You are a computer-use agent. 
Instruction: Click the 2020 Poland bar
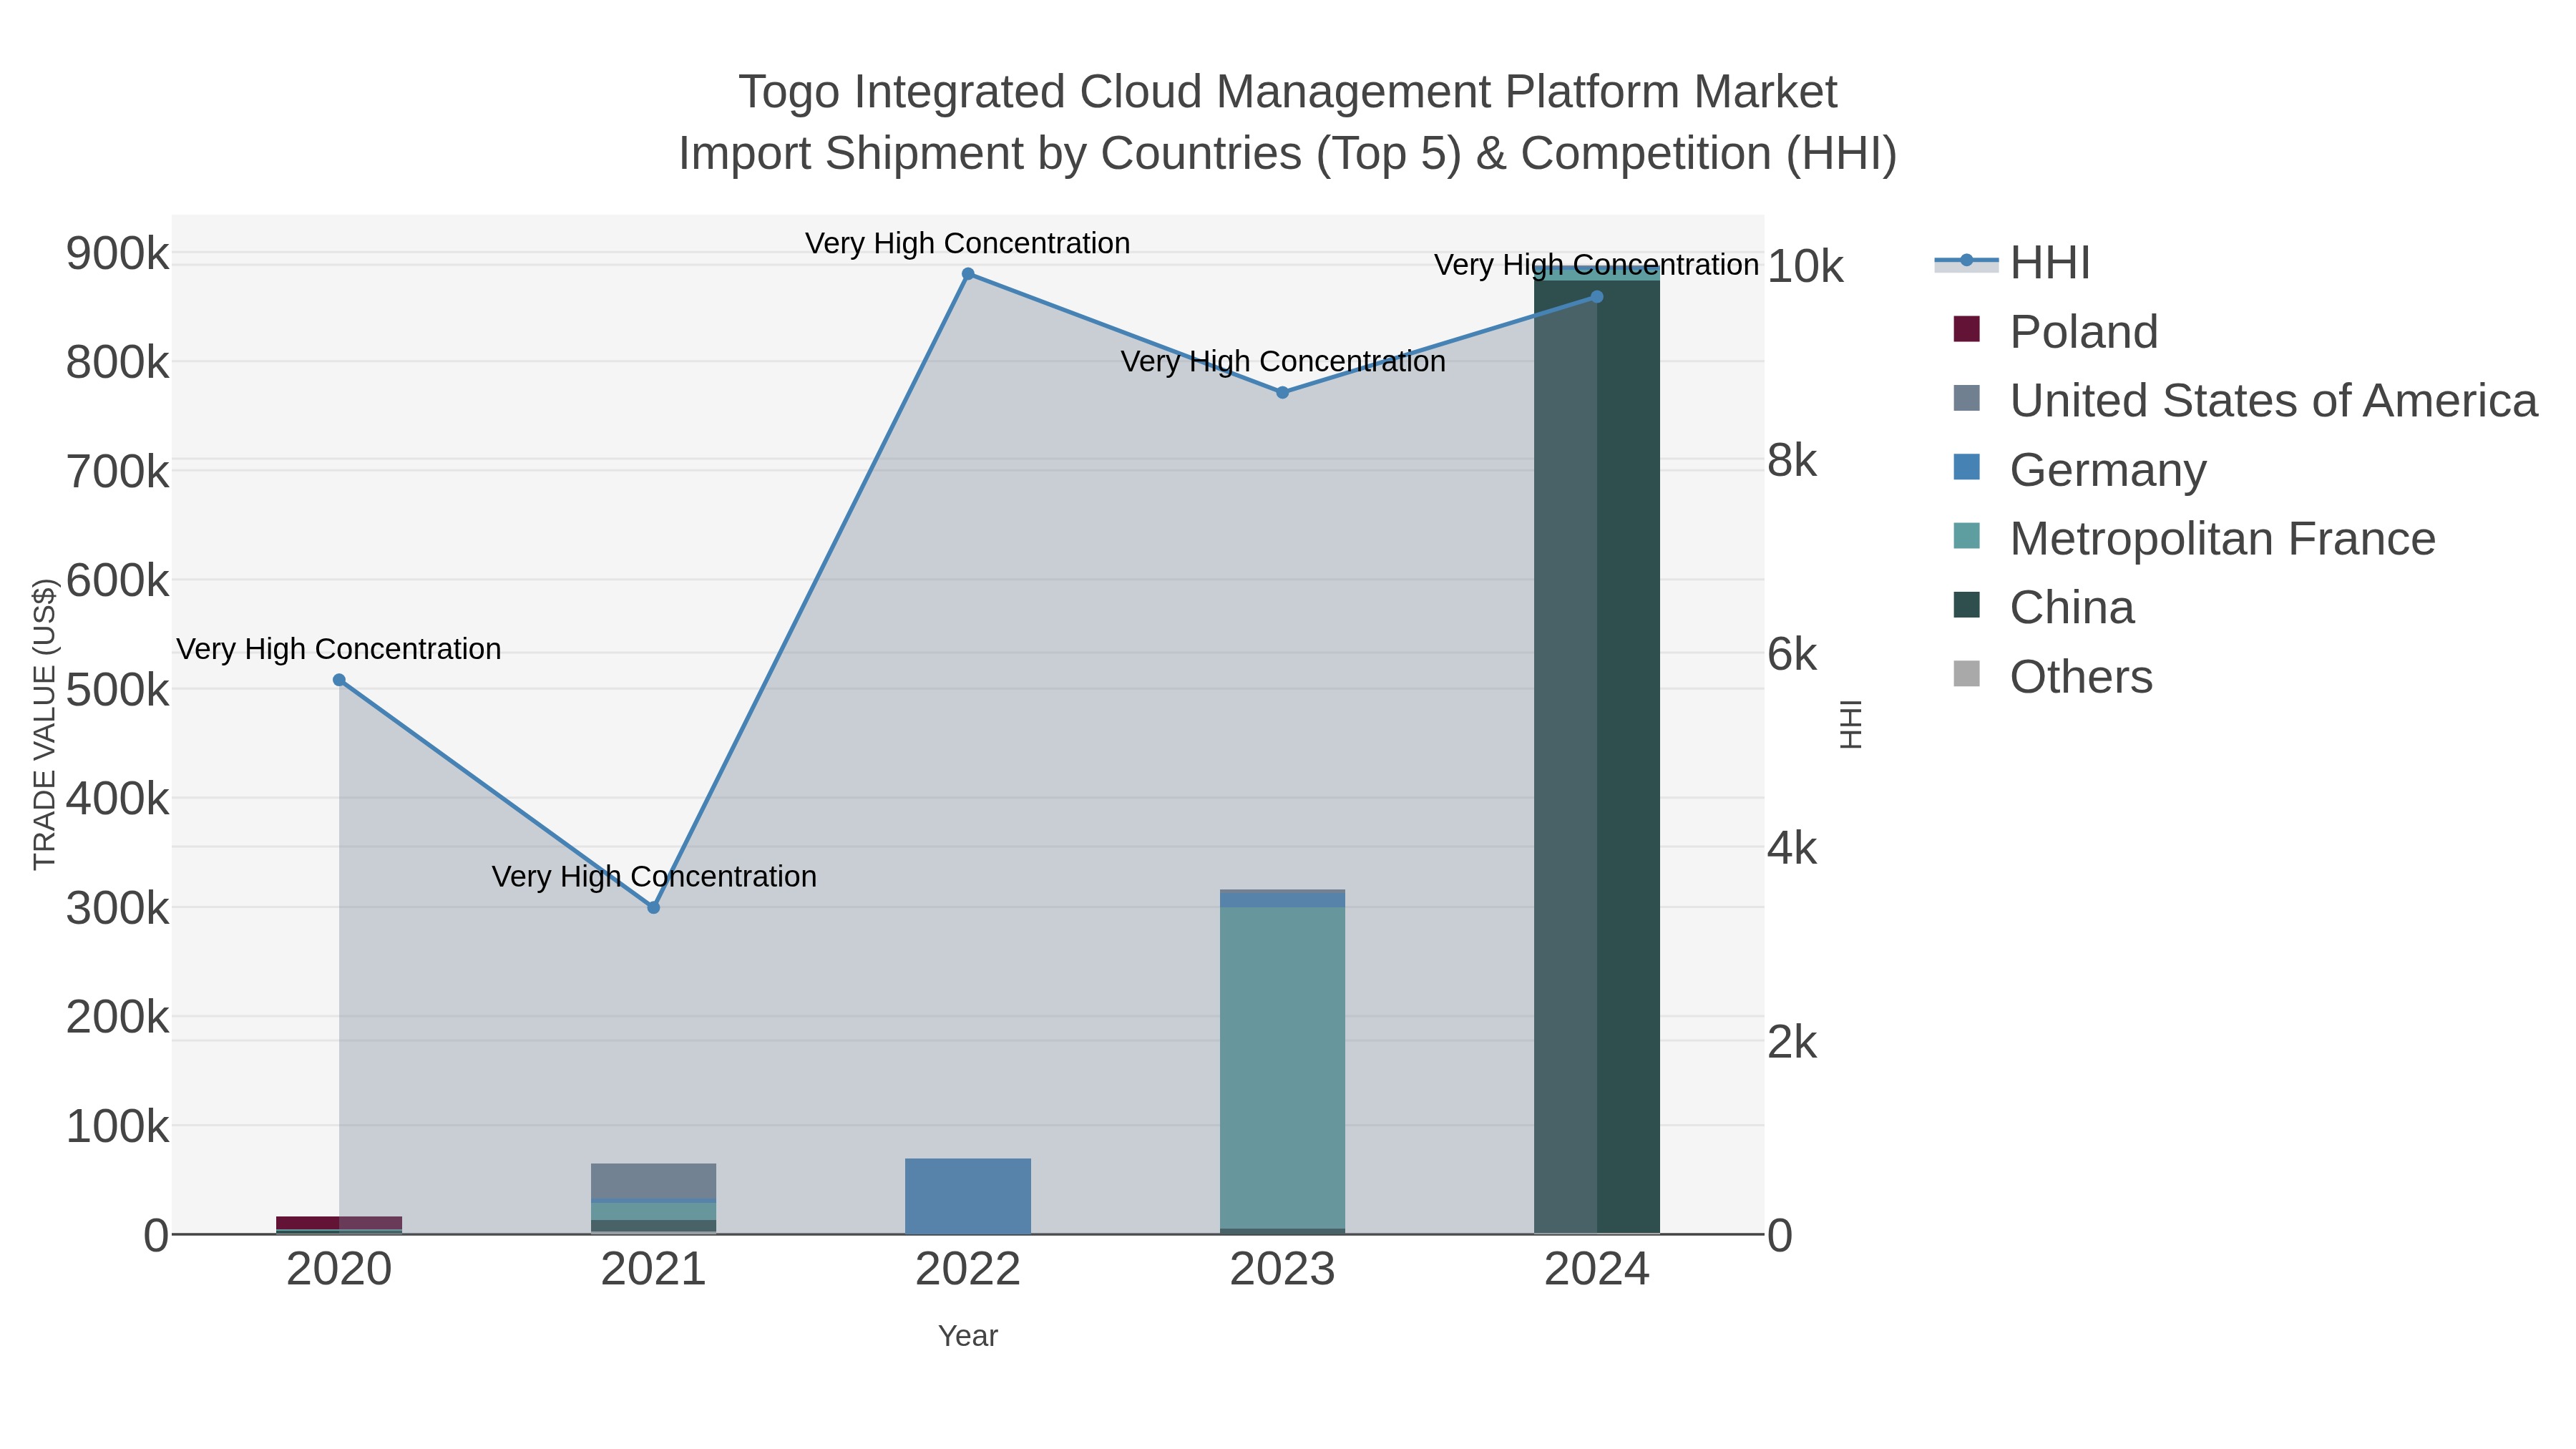339,1223
